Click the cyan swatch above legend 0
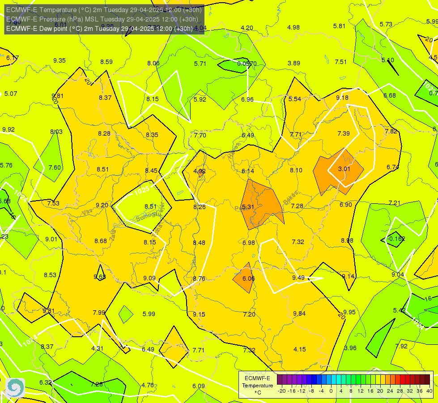Viewport: 438px width, 403px height. tap(334, 380)
